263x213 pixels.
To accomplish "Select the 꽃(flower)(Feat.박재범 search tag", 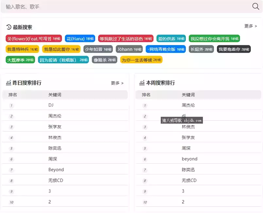I will click(34, 38).
